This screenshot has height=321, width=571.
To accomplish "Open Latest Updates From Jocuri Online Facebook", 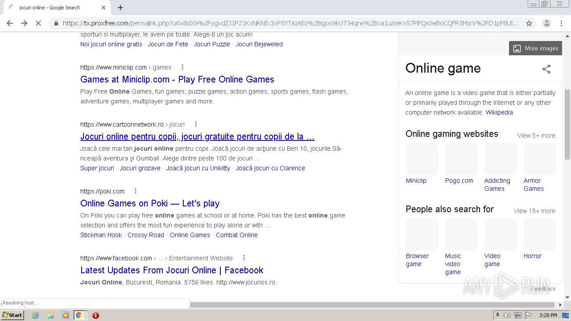I will [x=172, y=270].
